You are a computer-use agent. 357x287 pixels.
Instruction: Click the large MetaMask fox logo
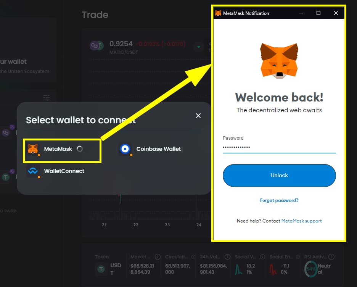(279, 61)
